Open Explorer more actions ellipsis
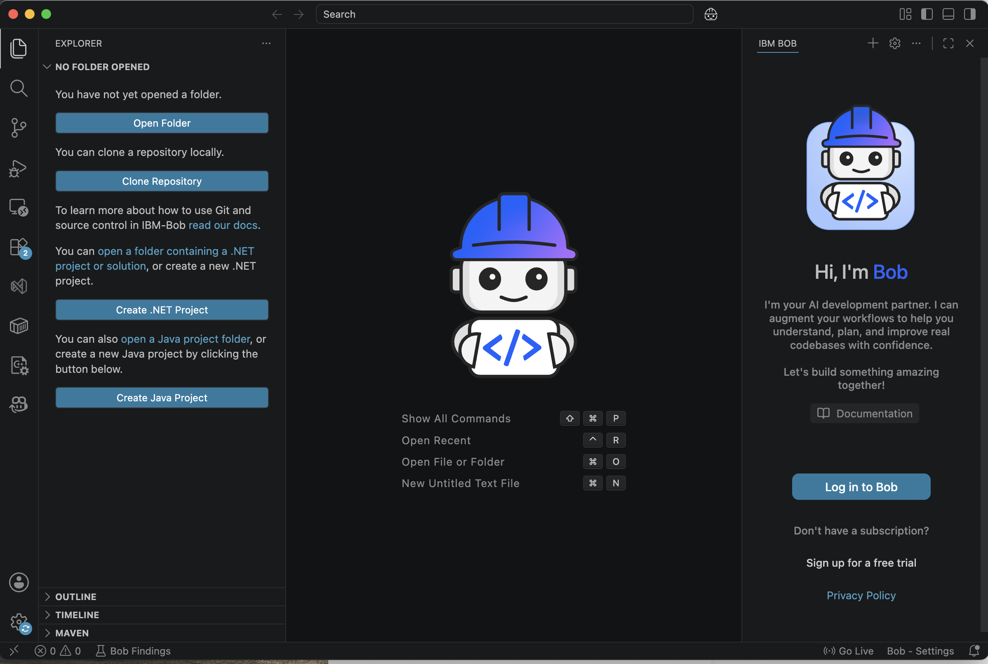 pos(266,43)
